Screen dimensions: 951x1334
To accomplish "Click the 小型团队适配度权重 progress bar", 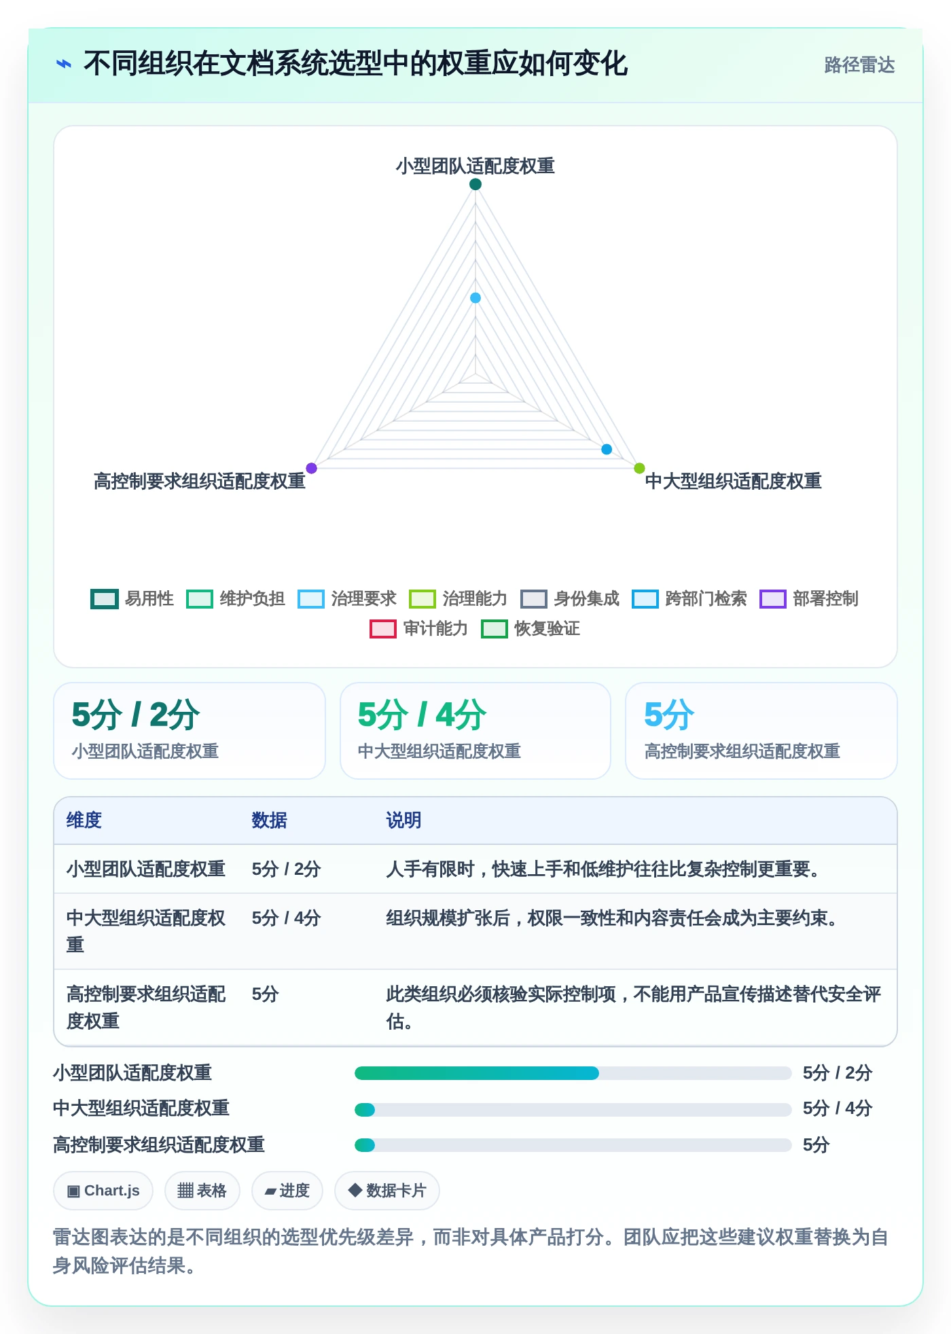I will click(573, 1073).
